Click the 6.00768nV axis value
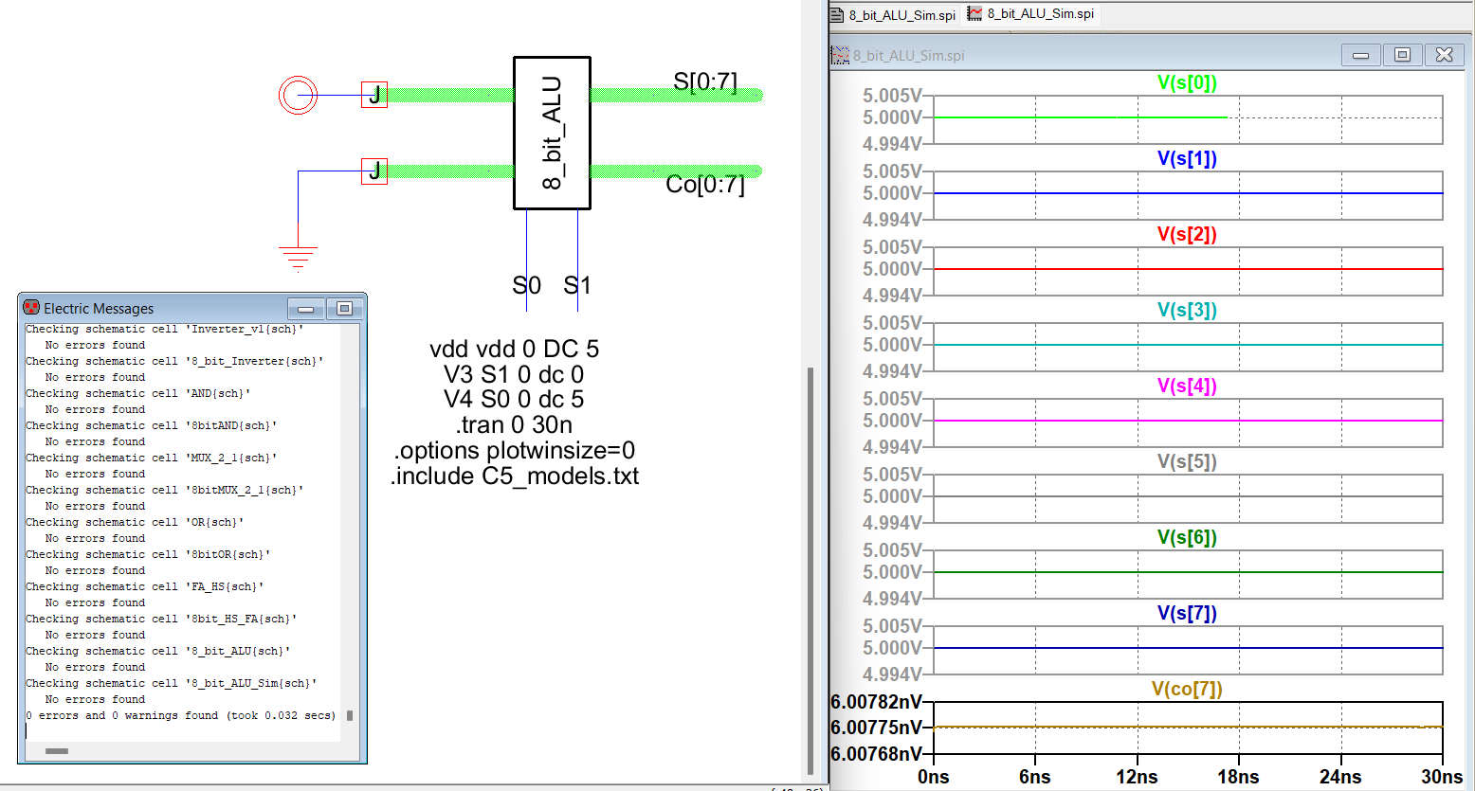The width and height of the screenshot is (1475, 791). point(877,754)
